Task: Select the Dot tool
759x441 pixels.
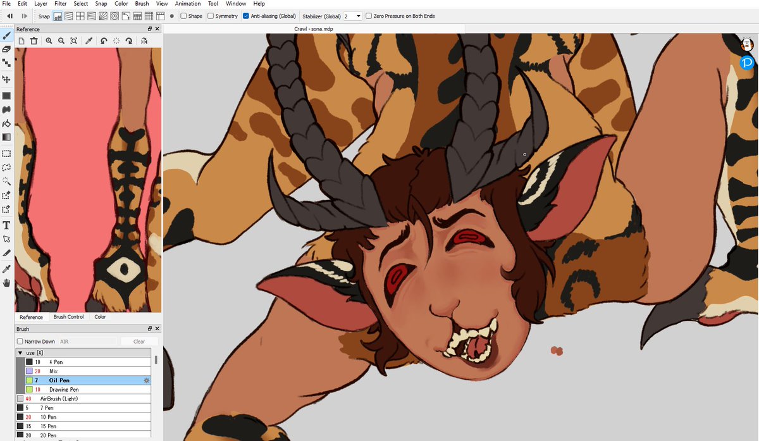Action: [6, 63]
